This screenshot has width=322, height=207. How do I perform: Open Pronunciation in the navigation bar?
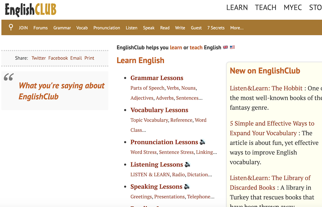107,28
